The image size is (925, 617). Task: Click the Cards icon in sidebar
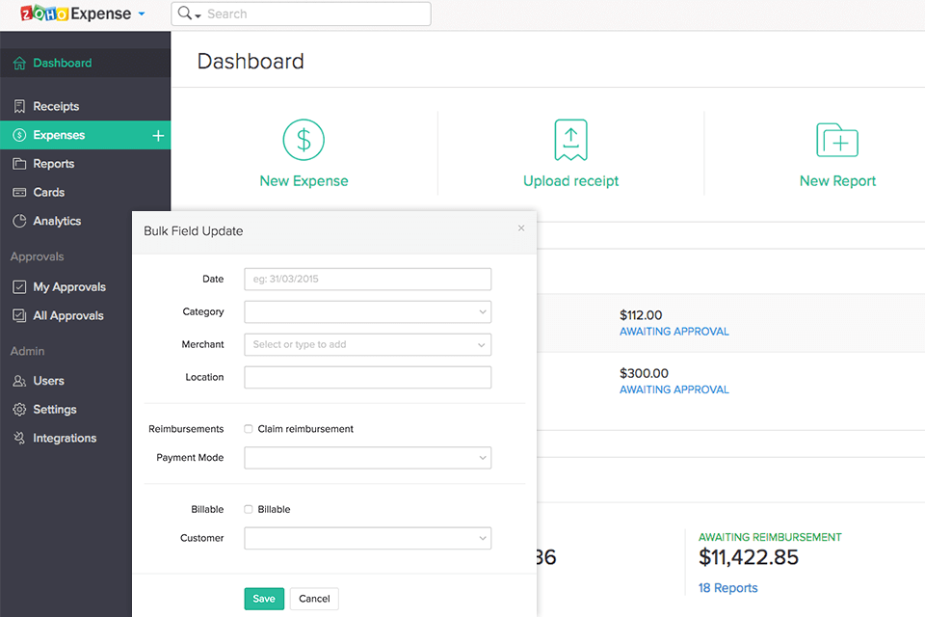(x=19, y=193)
